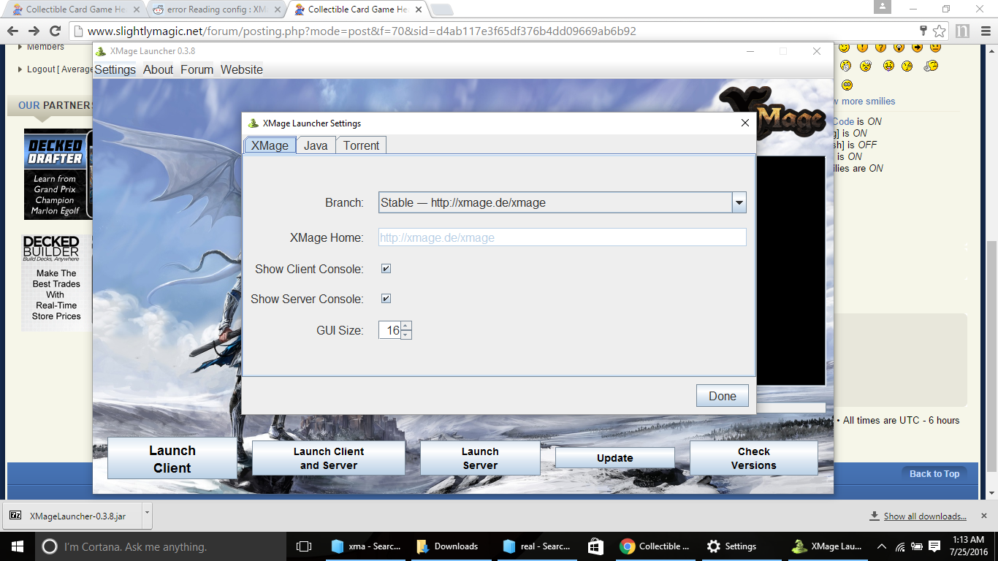Decrease GUI Size with the down stepper arrow
This screenshot has height=561, width=998.
pos(406,335)
